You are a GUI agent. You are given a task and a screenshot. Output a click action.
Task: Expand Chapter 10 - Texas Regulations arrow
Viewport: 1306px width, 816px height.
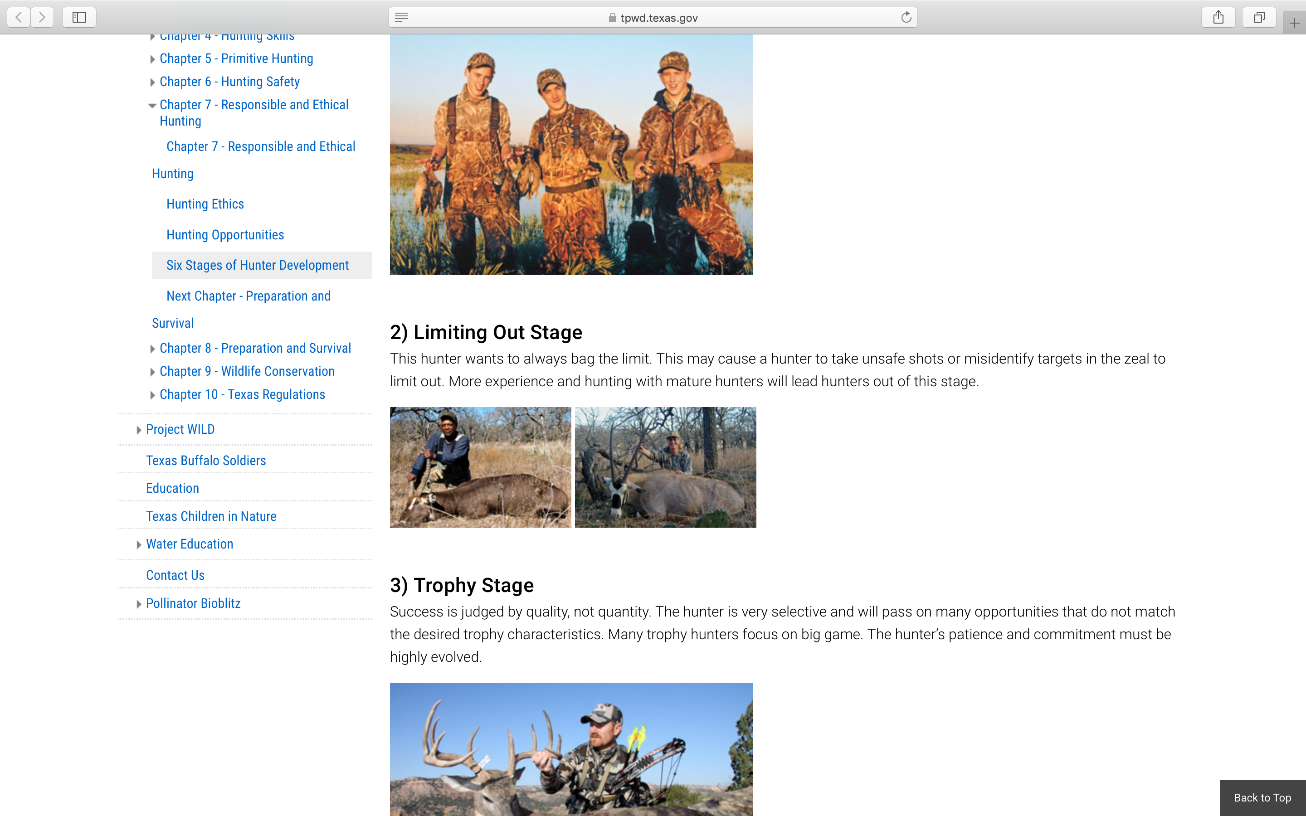point(152,396)
